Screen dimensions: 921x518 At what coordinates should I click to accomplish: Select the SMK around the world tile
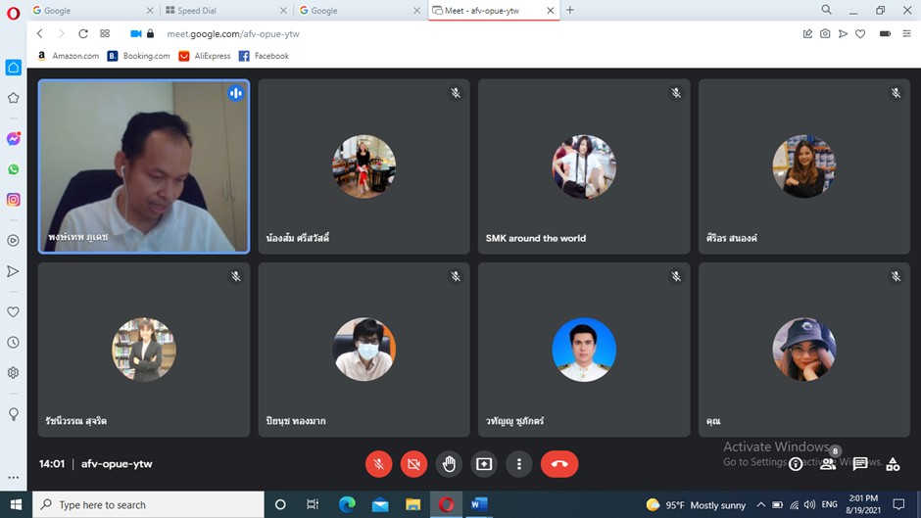point(584,166)
